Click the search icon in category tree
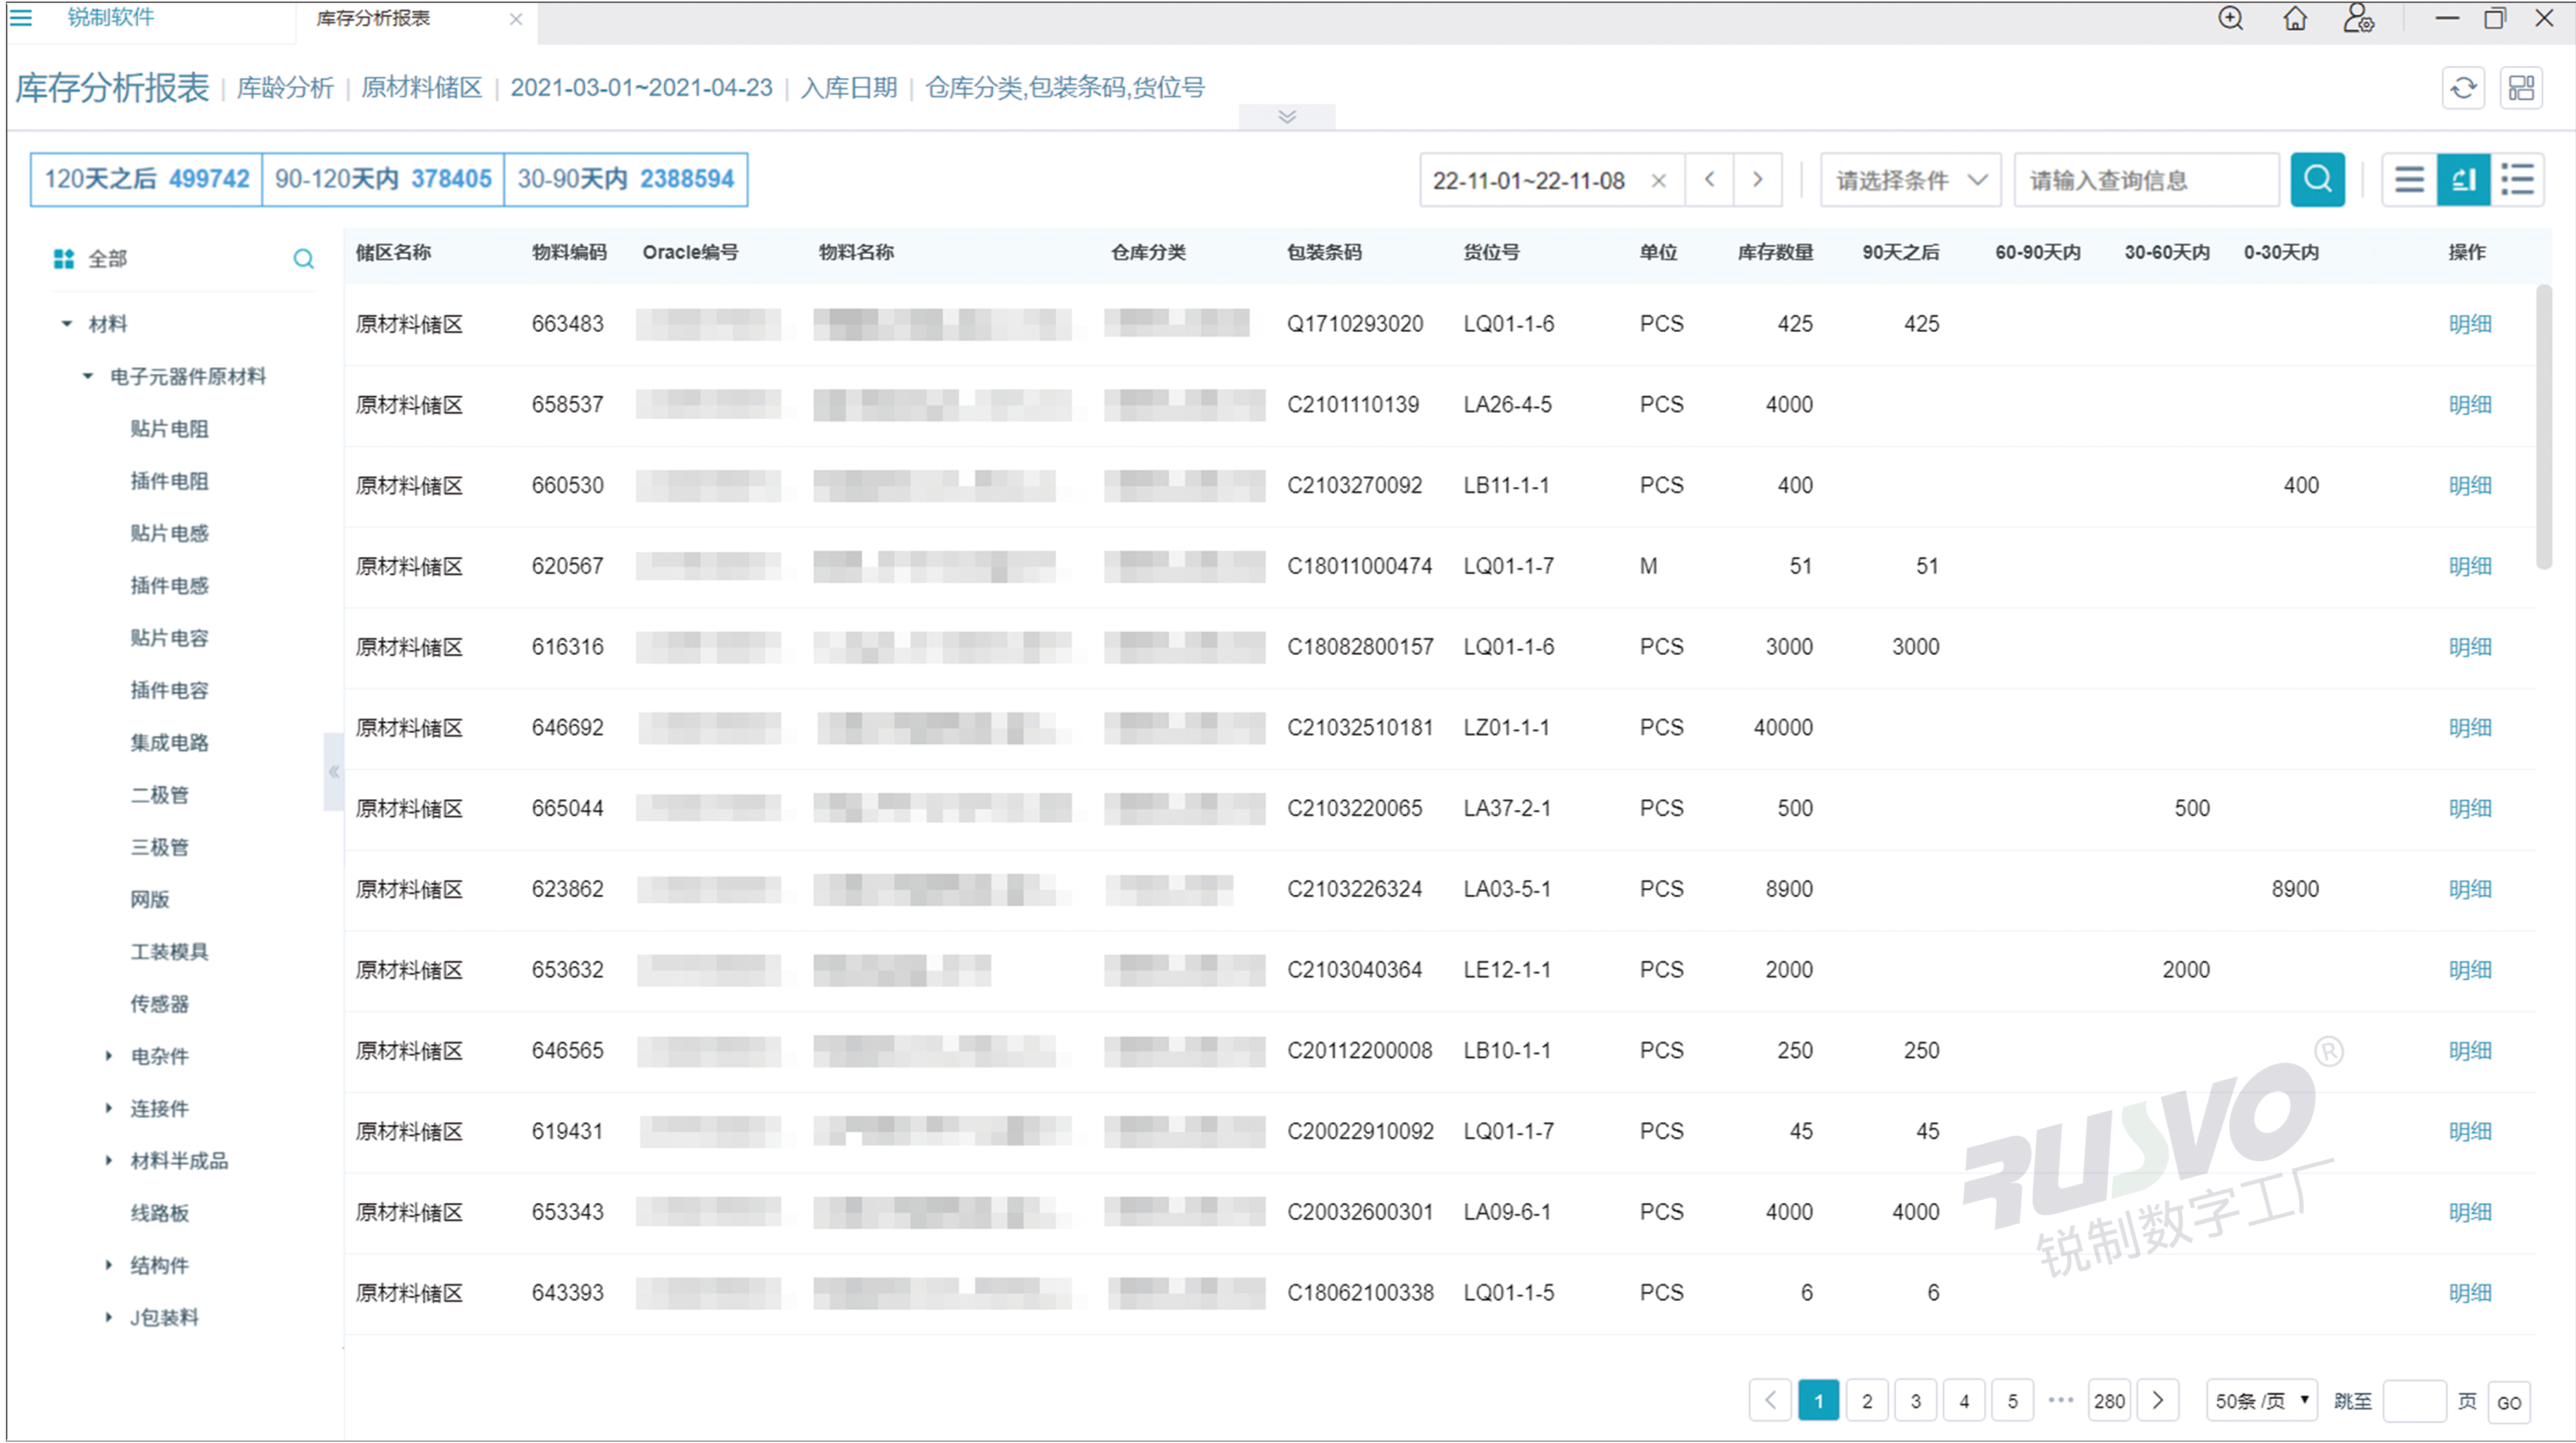 (x=303, y=259)
